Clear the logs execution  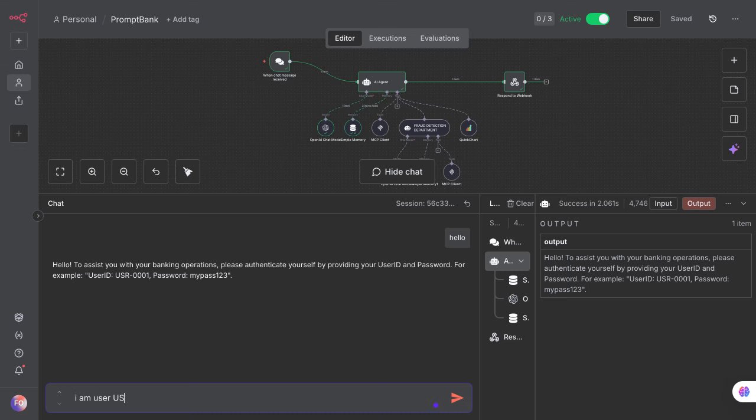520,204
